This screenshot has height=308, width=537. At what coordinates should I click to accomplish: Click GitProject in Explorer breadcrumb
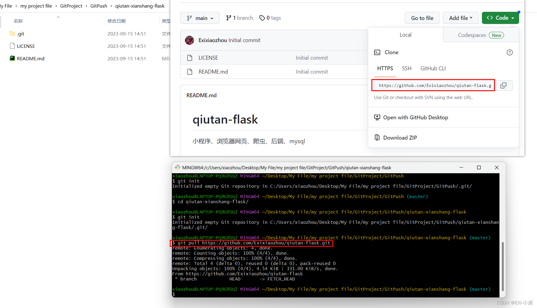click(x=71, y=6)
